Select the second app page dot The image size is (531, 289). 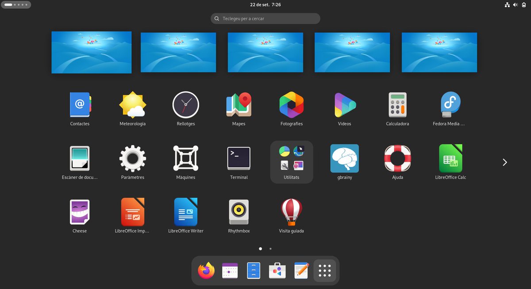pyautogui.click(x=270, y=249)
